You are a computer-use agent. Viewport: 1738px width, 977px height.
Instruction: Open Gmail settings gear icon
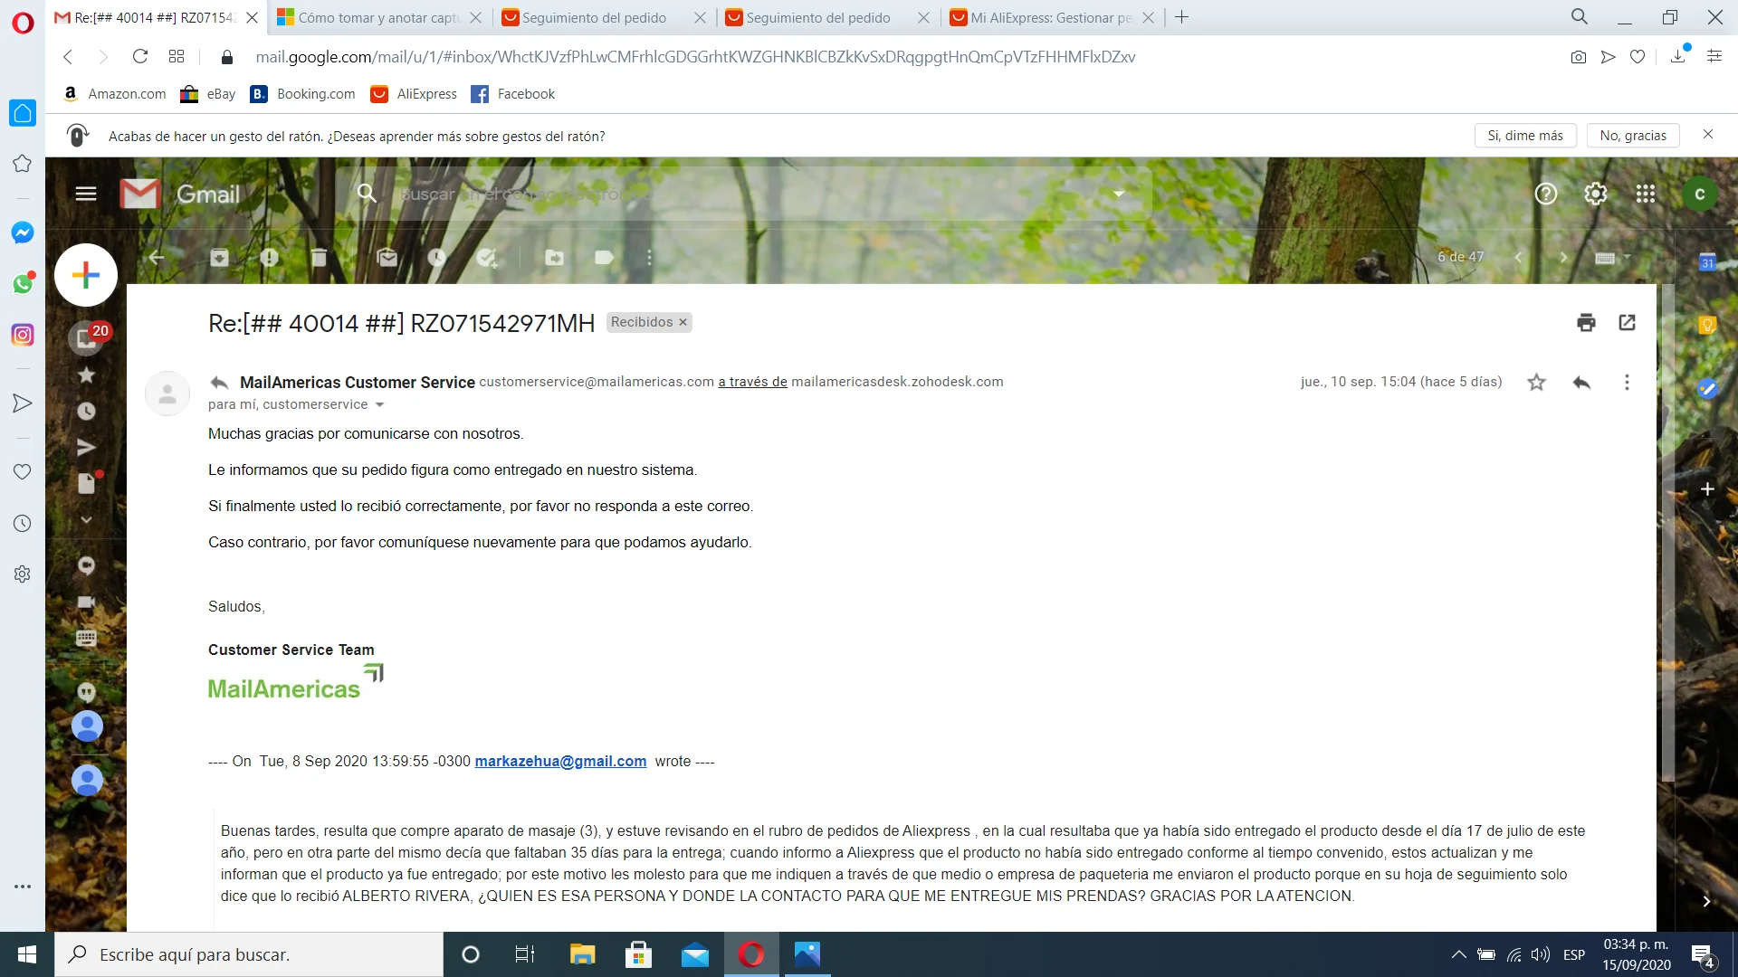click(1595, 194)
